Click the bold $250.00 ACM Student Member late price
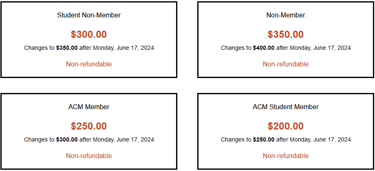The width and height of the screenshot is (375, 171). point(264,139)
